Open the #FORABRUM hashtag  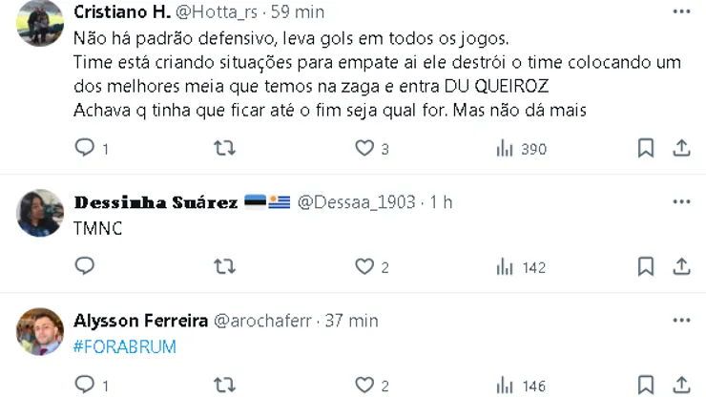click(125, 346)
